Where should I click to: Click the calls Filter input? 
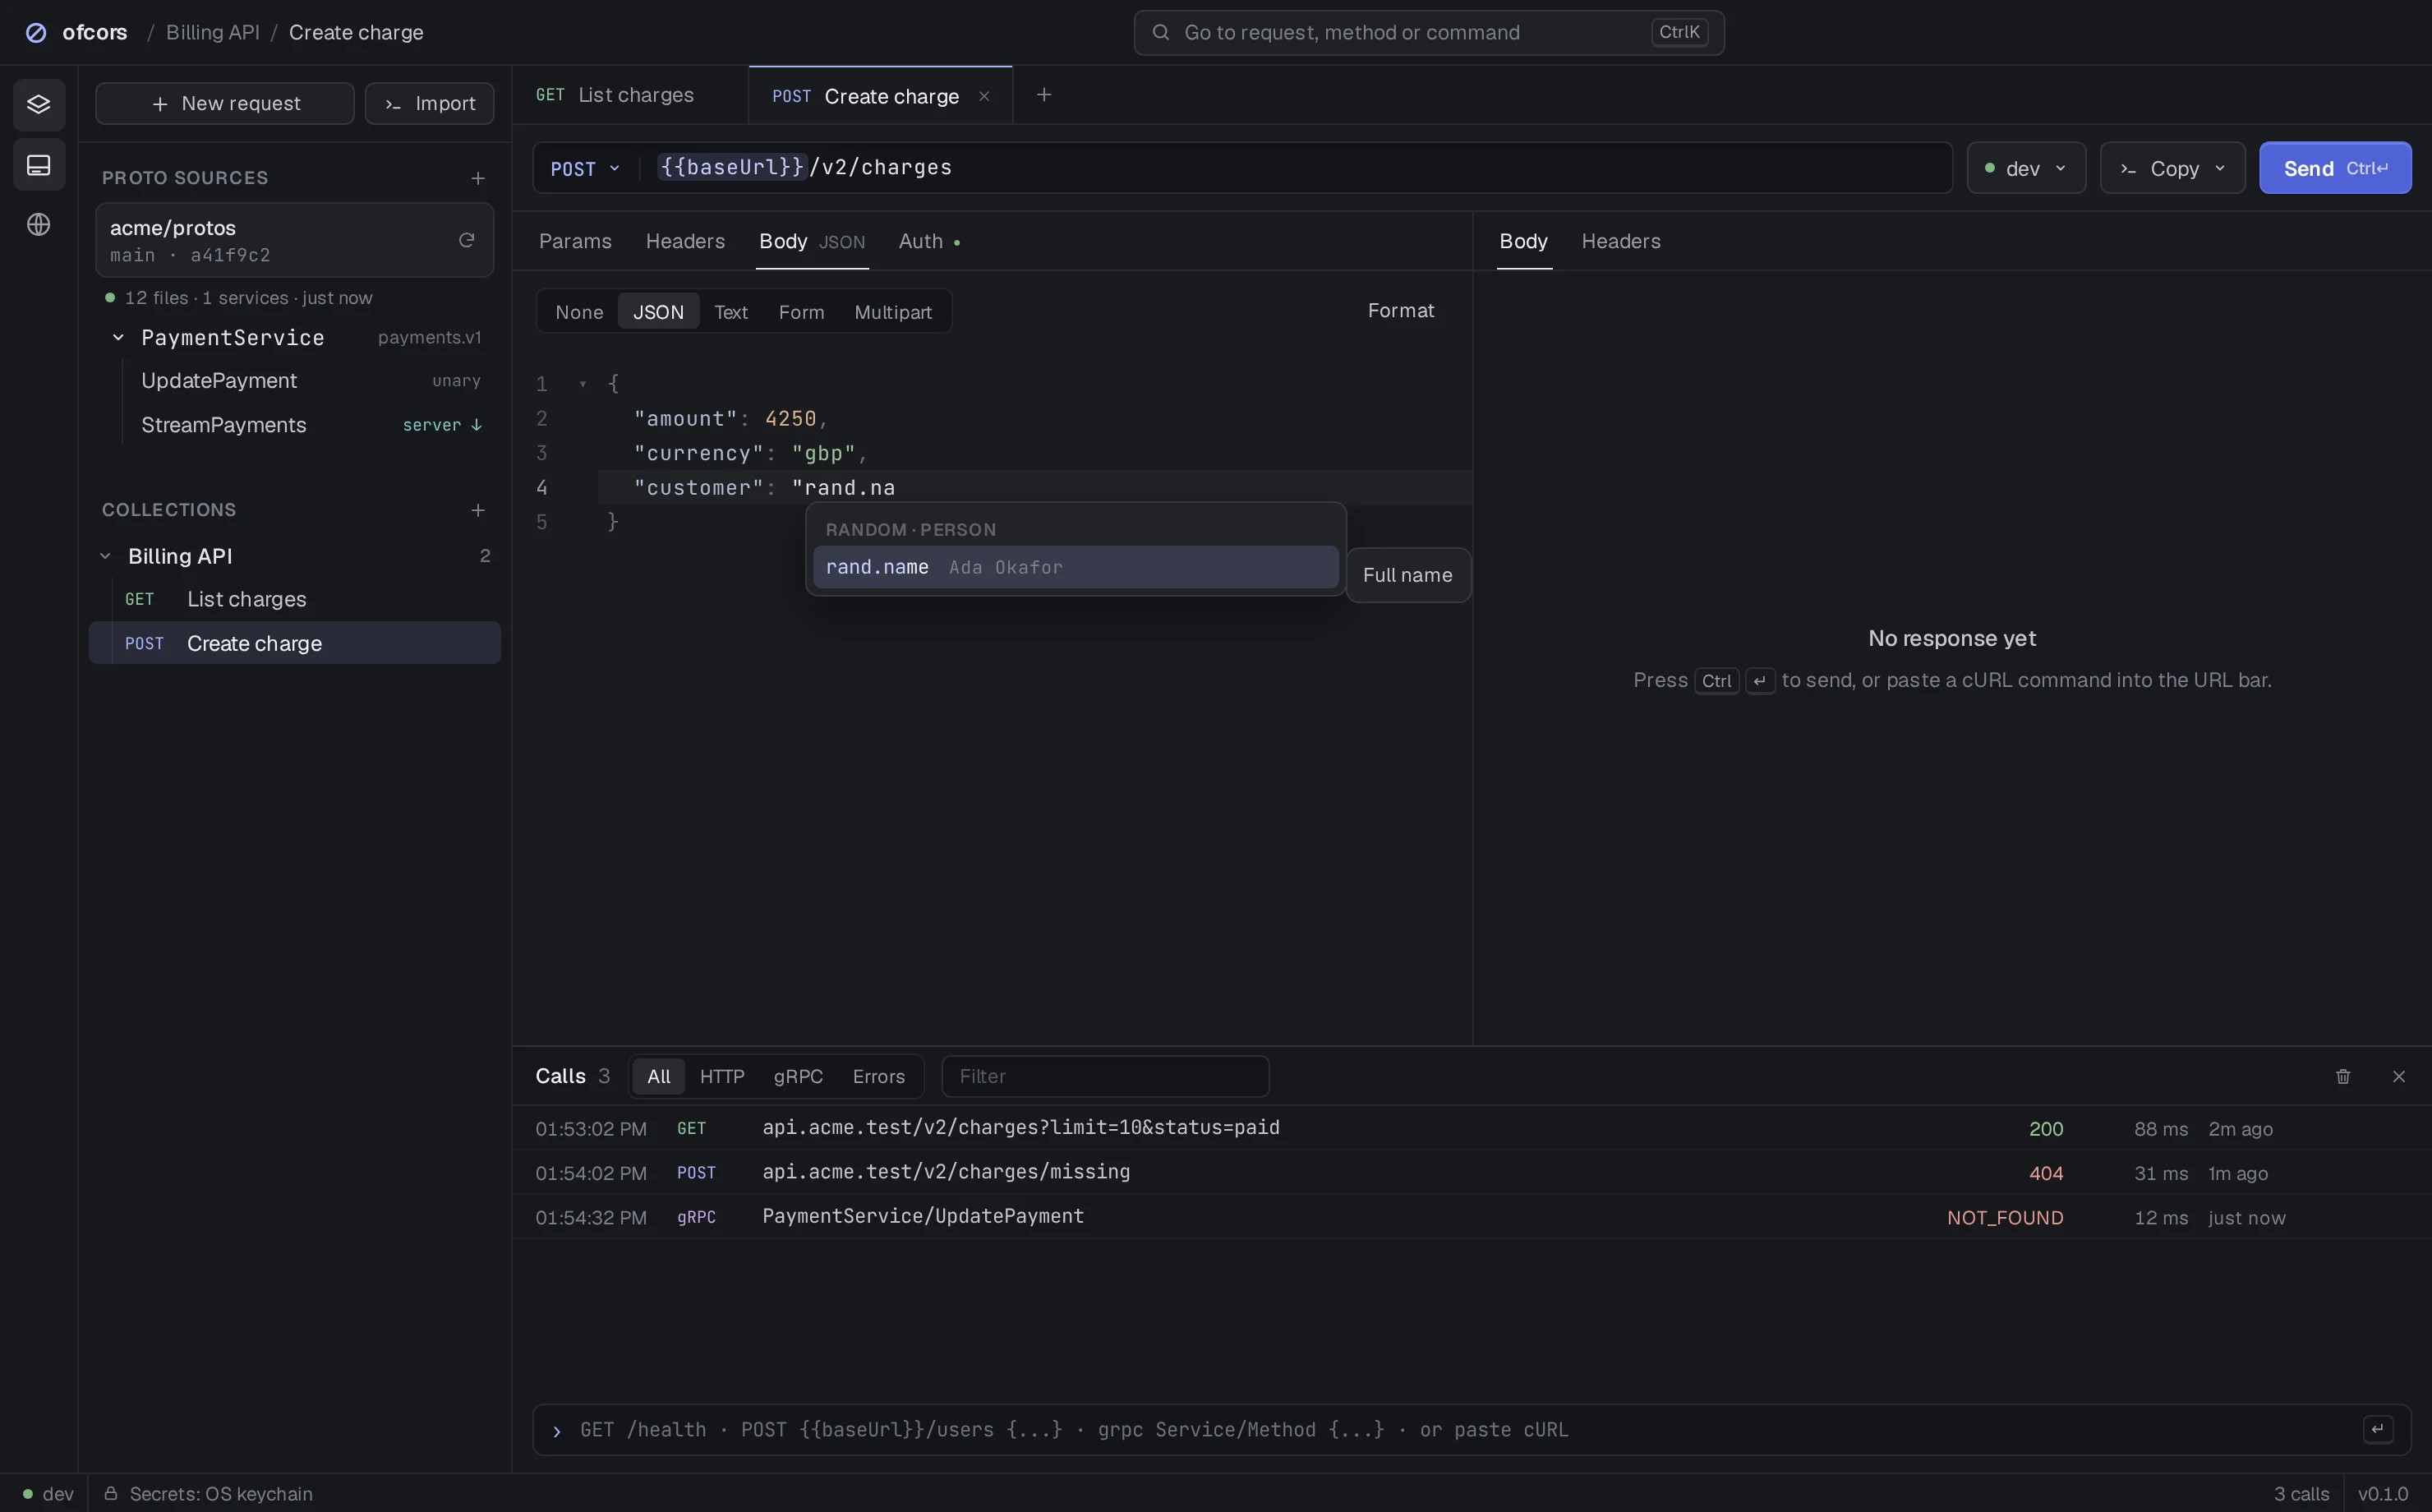[x=1104, y=1076]
